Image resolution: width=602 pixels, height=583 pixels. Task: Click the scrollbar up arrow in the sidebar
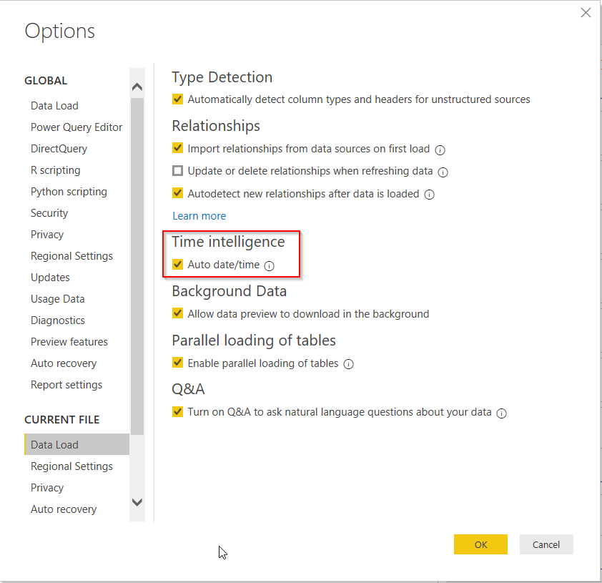point(137,86)
